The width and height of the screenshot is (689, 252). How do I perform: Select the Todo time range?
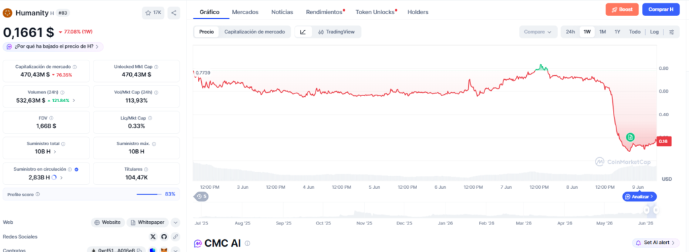point(634,32)
